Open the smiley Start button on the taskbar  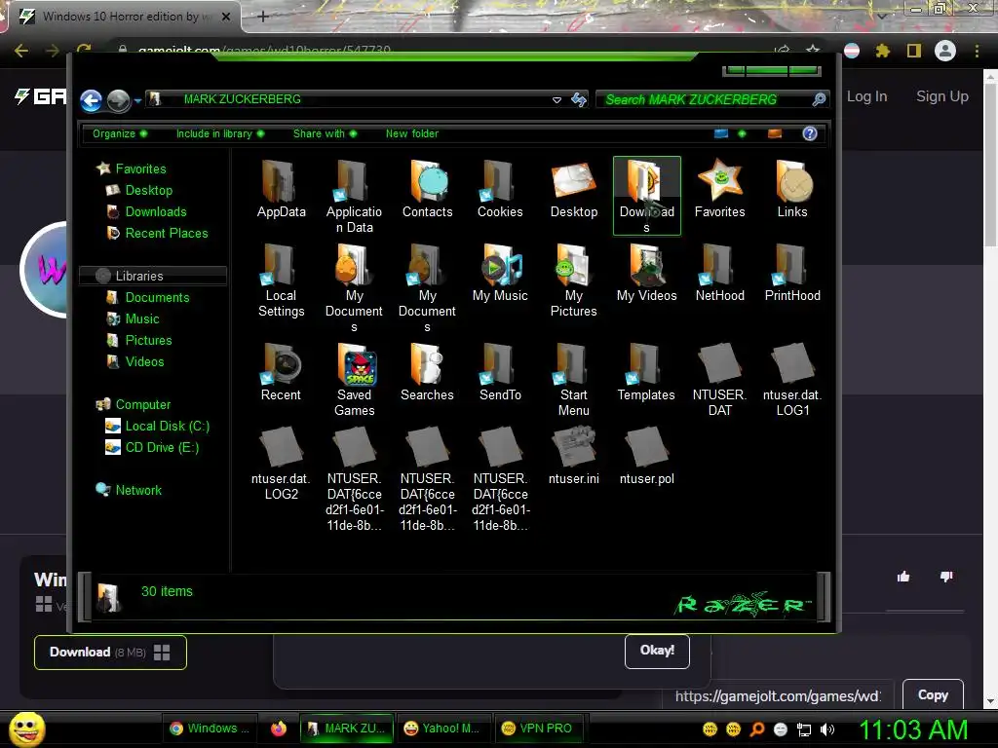27,729
